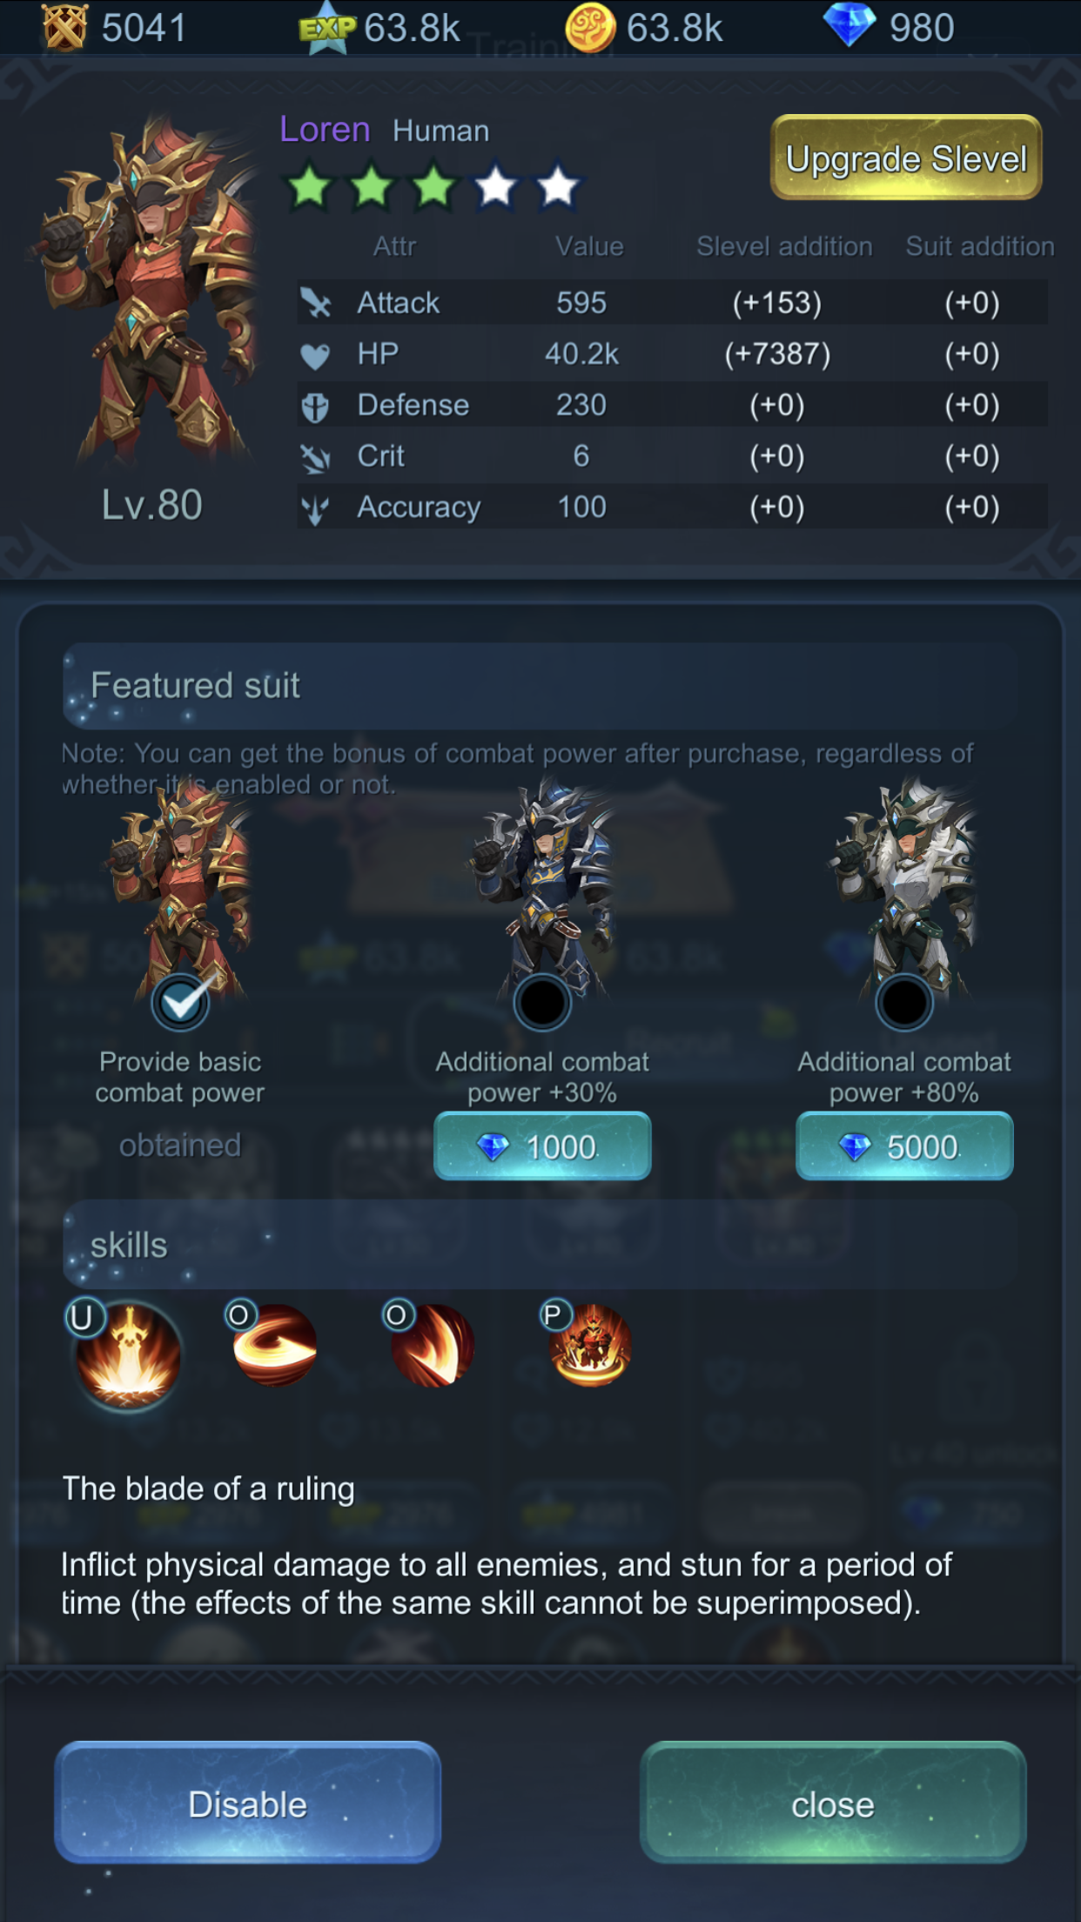Tap the gold coin currency icon
This screenshot has width=1081, height=1922.
point(590,27)
